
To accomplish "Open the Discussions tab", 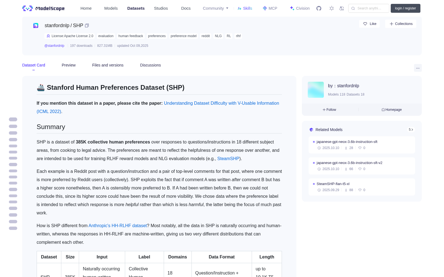I will [x=150, y=65].
